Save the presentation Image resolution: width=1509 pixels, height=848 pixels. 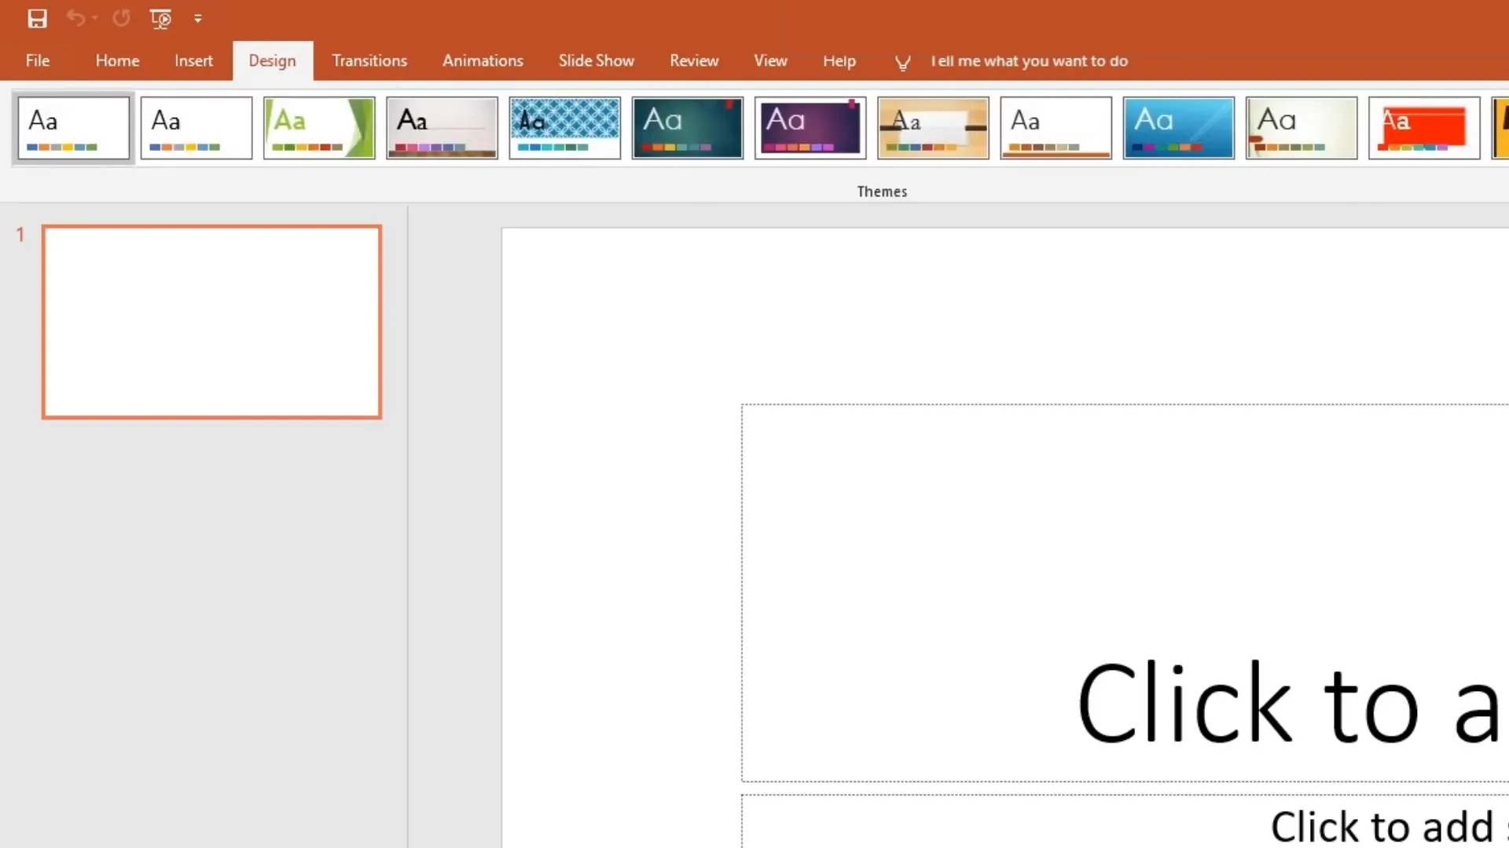point(37,19)
